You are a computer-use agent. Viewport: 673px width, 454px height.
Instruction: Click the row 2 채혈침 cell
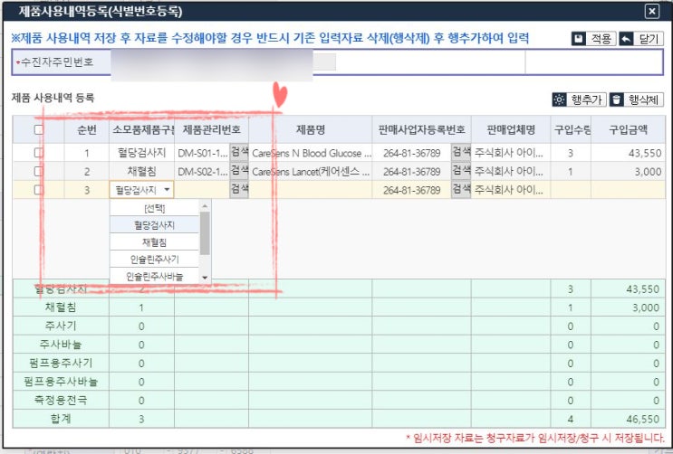coord(141,171)
